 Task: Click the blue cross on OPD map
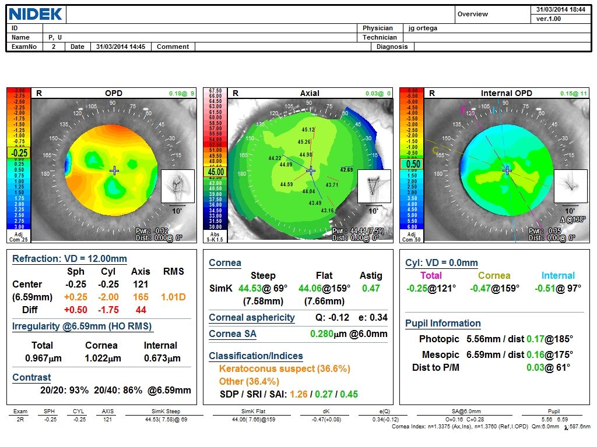click(114, 171)
